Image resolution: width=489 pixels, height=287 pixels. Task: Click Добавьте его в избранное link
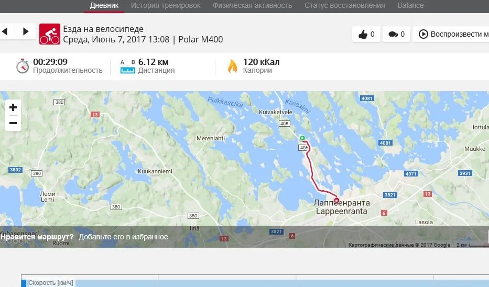(124, 237)
